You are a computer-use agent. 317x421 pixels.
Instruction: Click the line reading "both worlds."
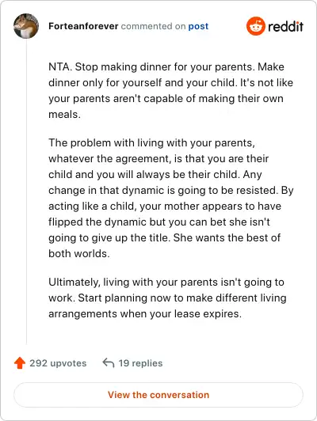[79, 254]
